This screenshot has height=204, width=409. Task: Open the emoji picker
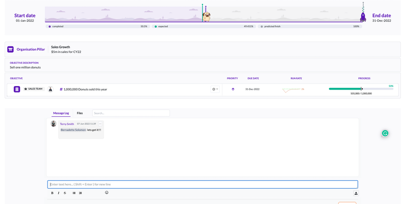click(107, 193)
